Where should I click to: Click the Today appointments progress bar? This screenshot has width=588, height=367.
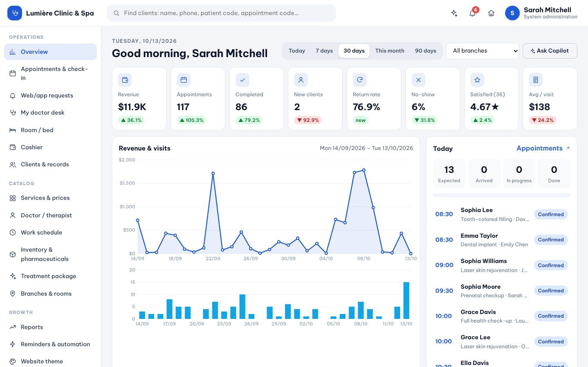pos(501,195)
